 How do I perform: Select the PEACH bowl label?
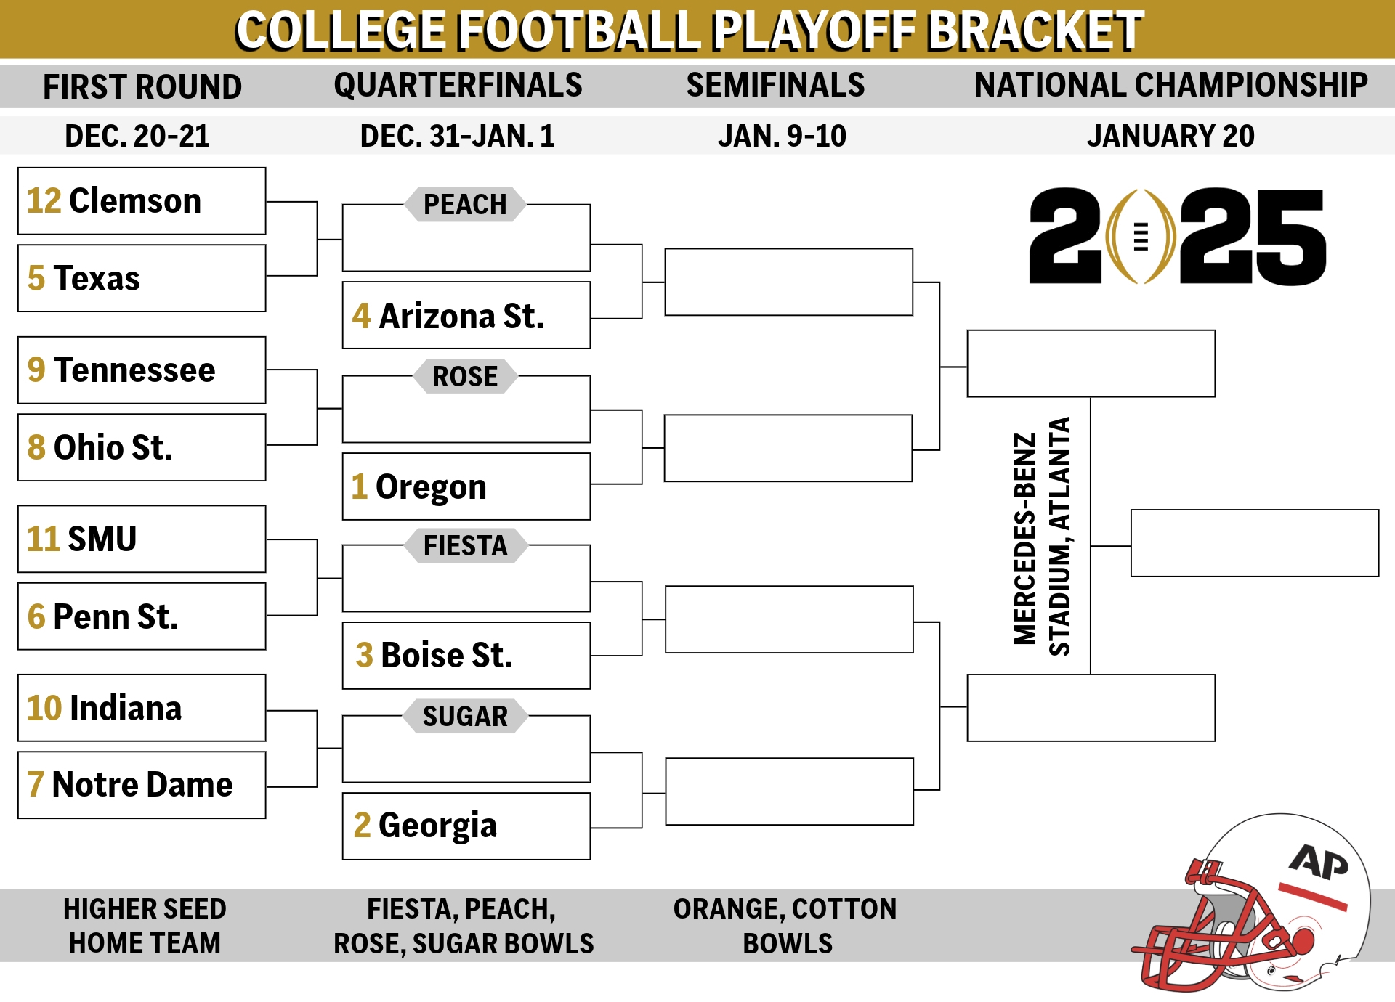pos(465,204)
